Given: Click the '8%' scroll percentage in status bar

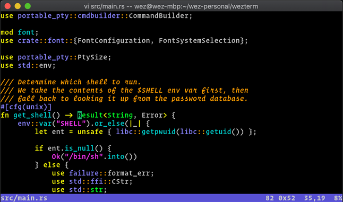Looking at the screenshot, I should point(338,198).
